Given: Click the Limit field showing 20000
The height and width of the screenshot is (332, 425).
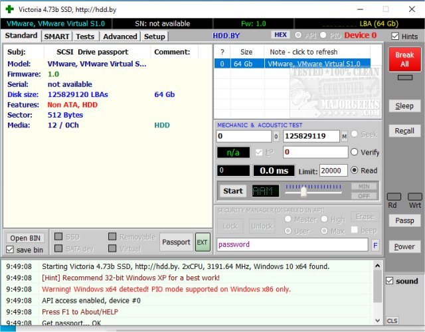Looking at the screenshot, I should tap(333, 171).
